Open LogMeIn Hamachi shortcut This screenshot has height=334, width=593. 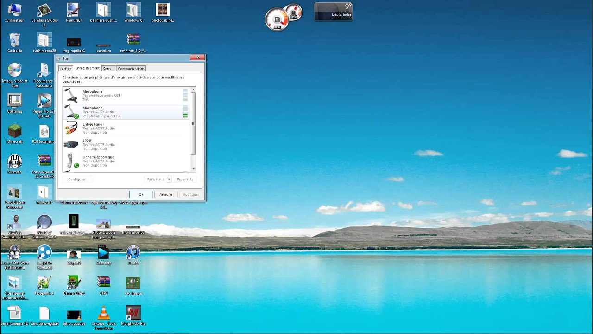44,257
